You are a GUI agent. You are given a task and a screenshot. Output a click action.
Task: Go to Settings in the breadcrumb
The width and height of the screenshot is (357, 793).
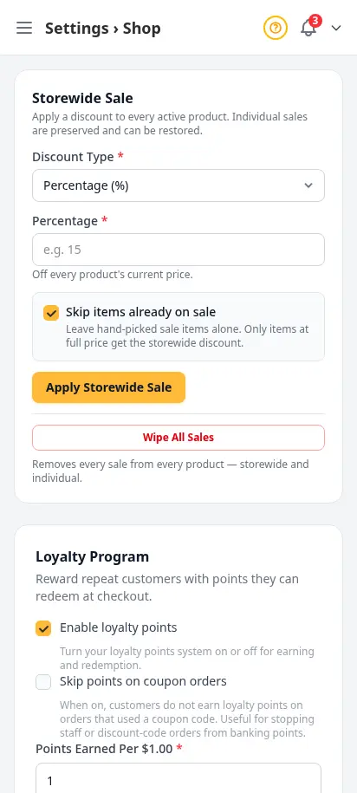click(x=77, y=29)
